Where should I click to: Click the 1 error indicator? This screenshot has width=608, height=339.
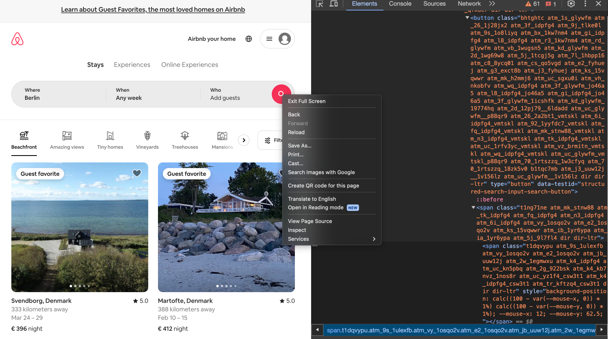click(551, 4)
